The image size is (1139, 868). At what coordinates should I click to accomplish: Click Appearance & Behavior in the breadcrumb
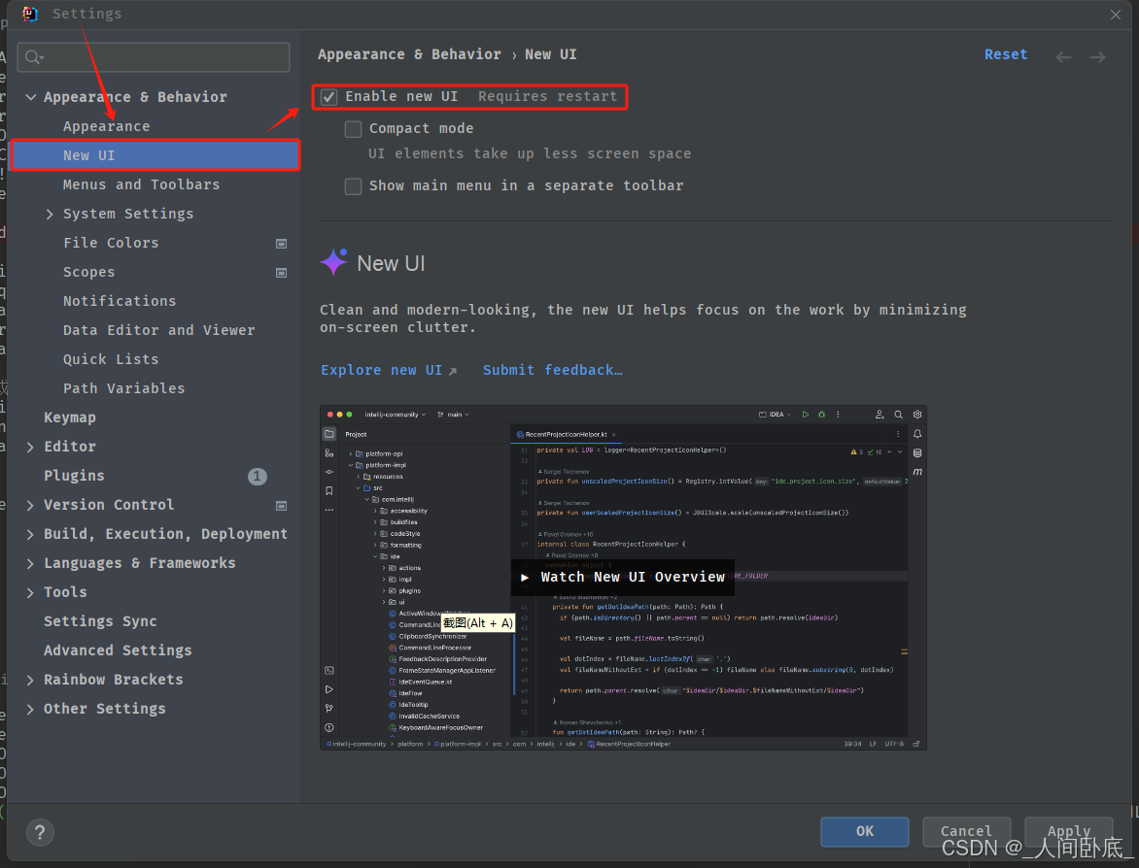coord(409,54)
